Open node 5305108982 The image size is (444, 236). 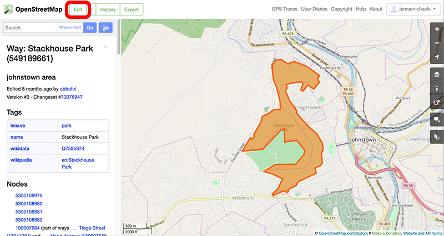tap(29, 219)
